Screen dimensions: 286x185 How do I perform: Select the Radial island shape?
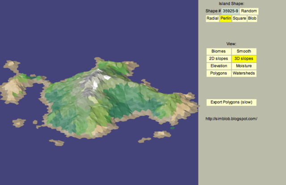pyautogui.click(x=213, y=18)
